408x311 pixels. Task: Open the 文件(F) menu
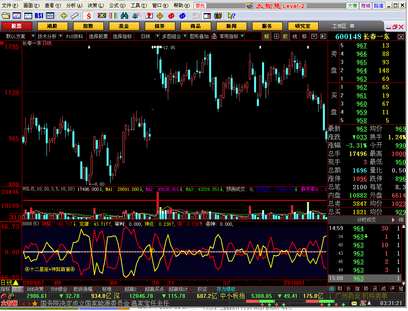[x=10, y=6]
